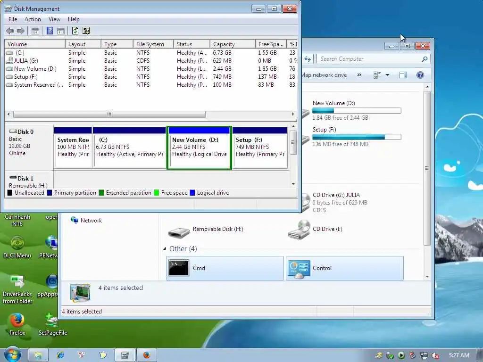Screen dimensions: 483x362
Task: Click the Refresh toolbar icon in Disk Management
Action: click(75, 31)
